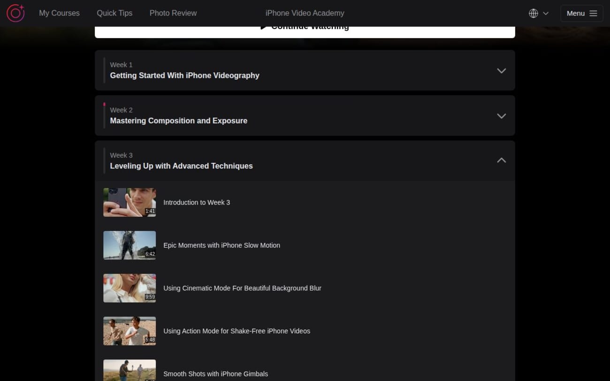Open slow motion lesson thumbnail
This screenshot has width=610, height=381.
coord(130,245)
